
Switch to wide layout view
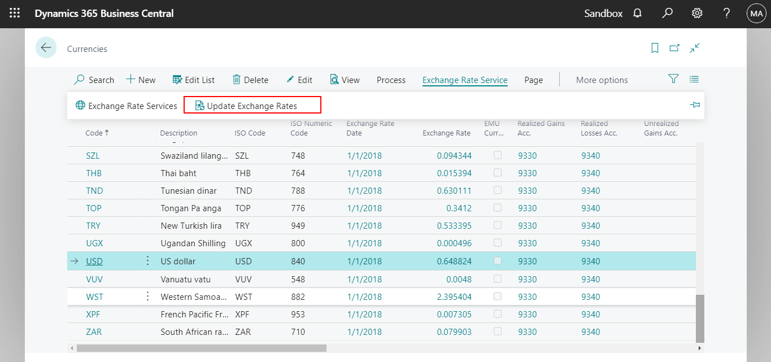pyautogui.click(x=695, y=48)
